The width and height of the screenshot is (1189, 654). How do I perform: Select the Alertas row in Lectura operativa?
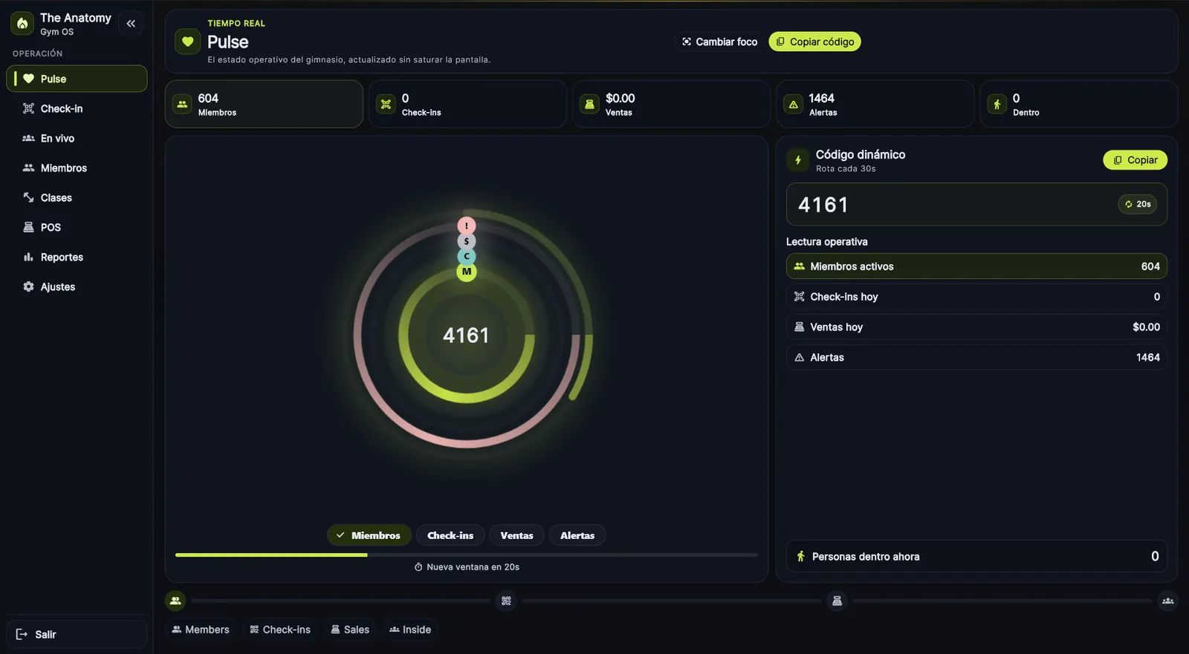point(976,358)
